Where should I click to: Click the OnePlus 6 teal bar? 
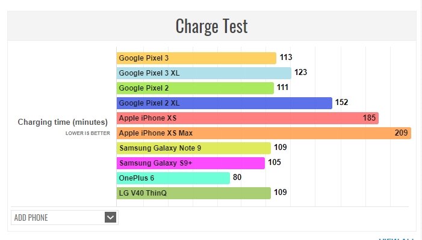tap(173, 178)
